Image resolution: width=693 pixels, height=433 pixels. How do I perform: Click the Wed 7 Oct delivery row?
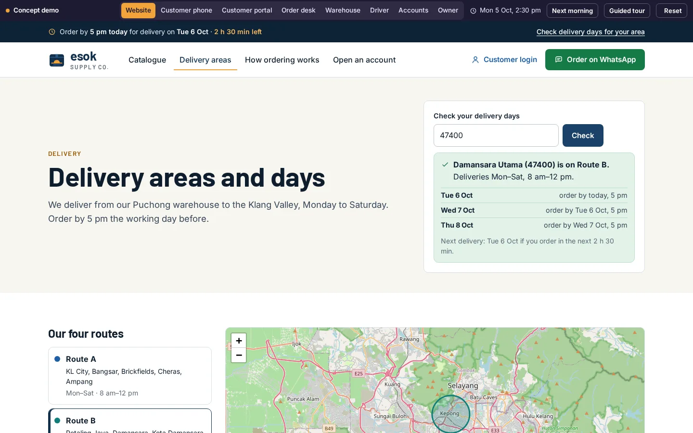point(534,210)
